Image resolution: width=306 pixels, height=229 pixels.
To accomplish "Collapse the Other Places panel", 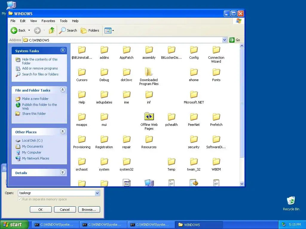I will 63,131.
